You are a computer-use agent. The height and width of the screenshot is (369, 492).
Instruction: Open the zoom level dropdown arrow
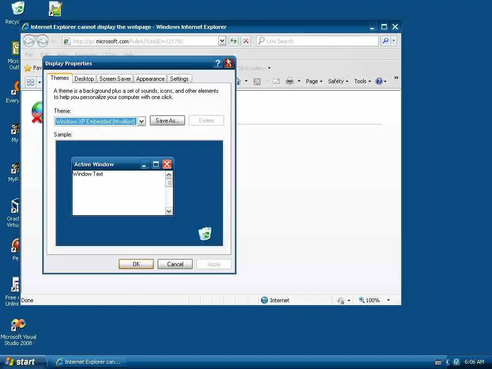(x=388, y=300)
